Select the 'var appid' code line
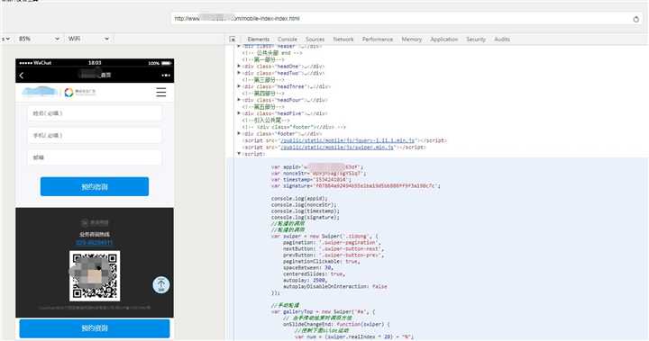This screenshot has width=649, height=341. coord(317,167)
